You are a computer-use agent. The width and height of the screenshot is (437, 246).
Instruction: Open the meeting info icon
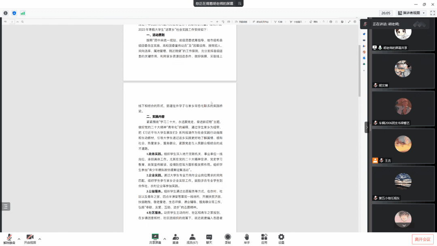pos(6,13)
